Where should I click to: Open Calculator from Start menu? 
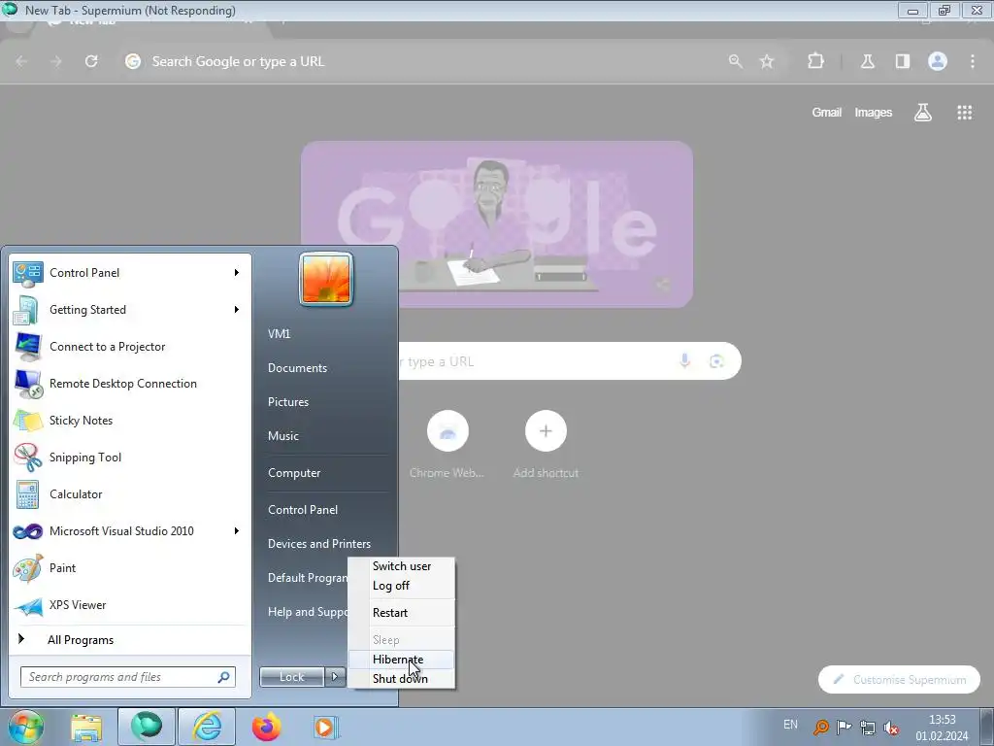click(x=130, y=494)
